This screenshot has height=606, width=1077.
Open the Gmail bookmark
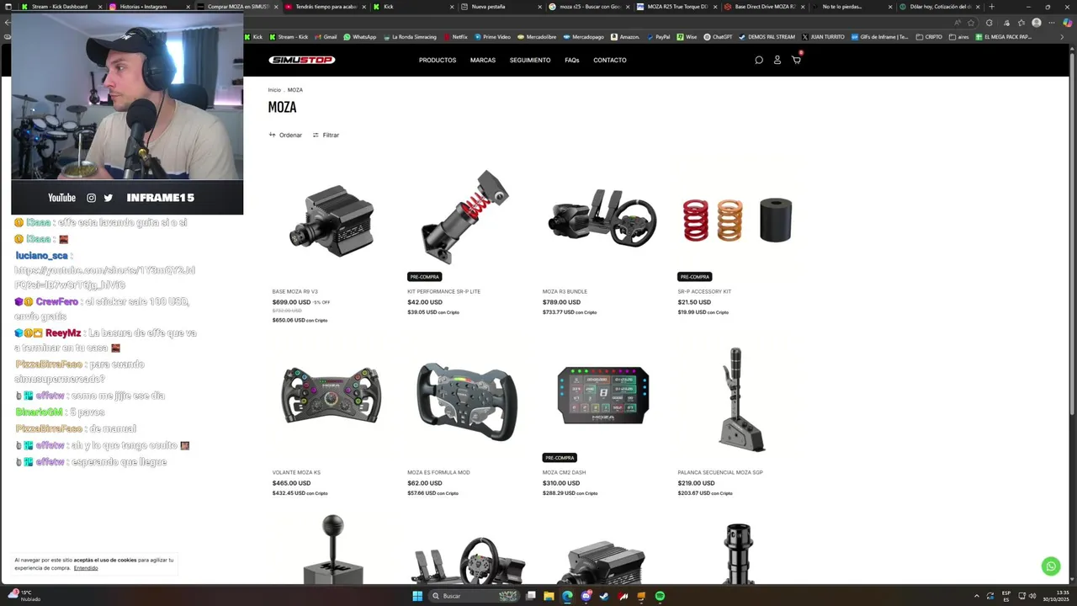coord(325,37)
